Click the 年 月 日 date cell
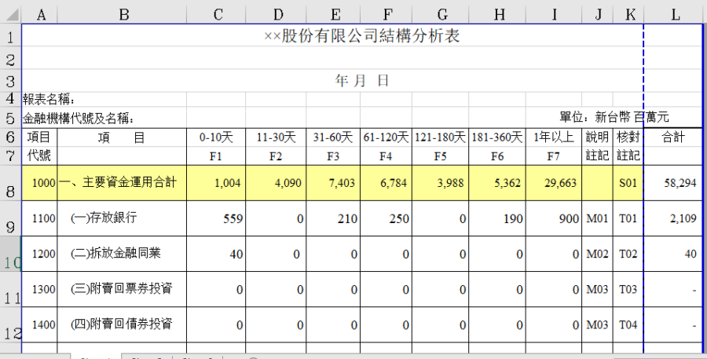 click(361, 81)
